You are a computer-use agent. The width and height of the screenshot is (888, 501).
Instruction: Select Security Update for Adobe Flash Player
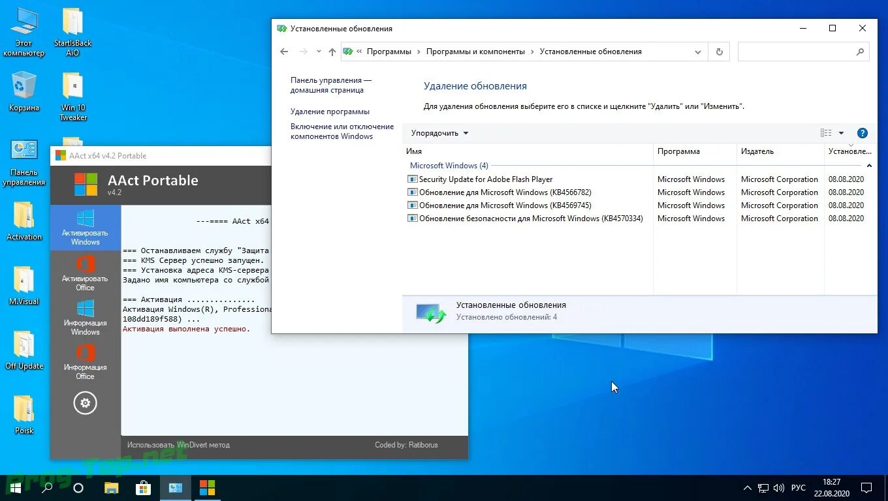[640, 179]
